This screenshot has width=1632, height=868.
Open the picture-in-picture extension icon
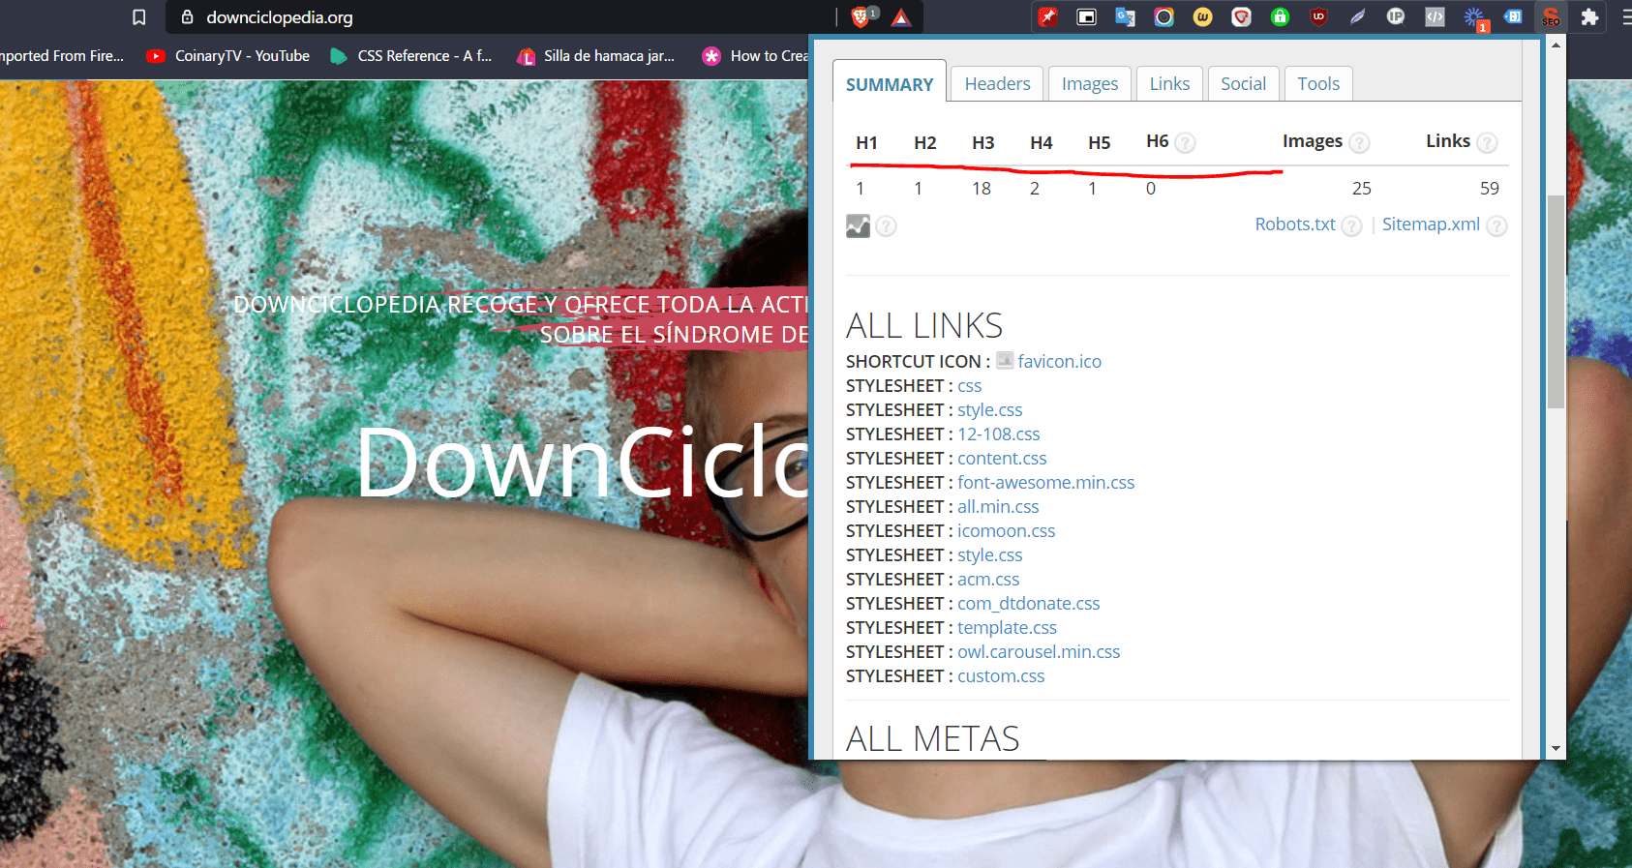(x=1086, y=16)
